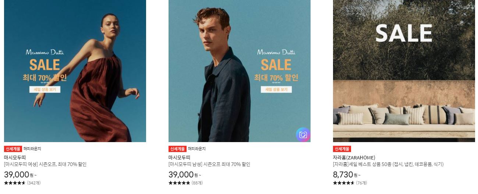
Task: Click the camera image-search icon on men's banner
Action: 303,135
